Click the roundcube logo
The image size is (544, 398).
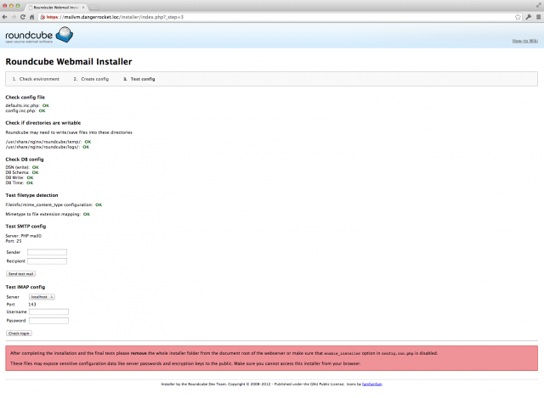tap(39, 35)
